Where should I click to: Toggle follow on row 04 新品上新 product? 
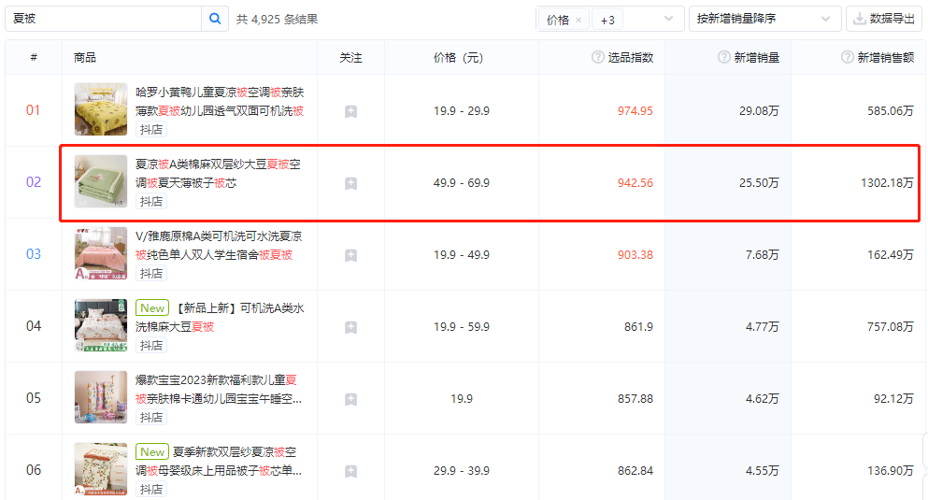(x=350, y=327)
